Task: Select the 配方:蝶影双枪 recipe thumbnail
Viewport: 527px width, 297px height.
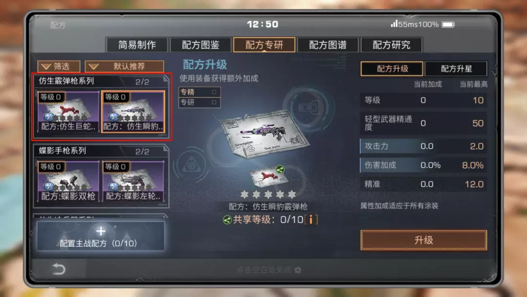Action: [68, 182]
